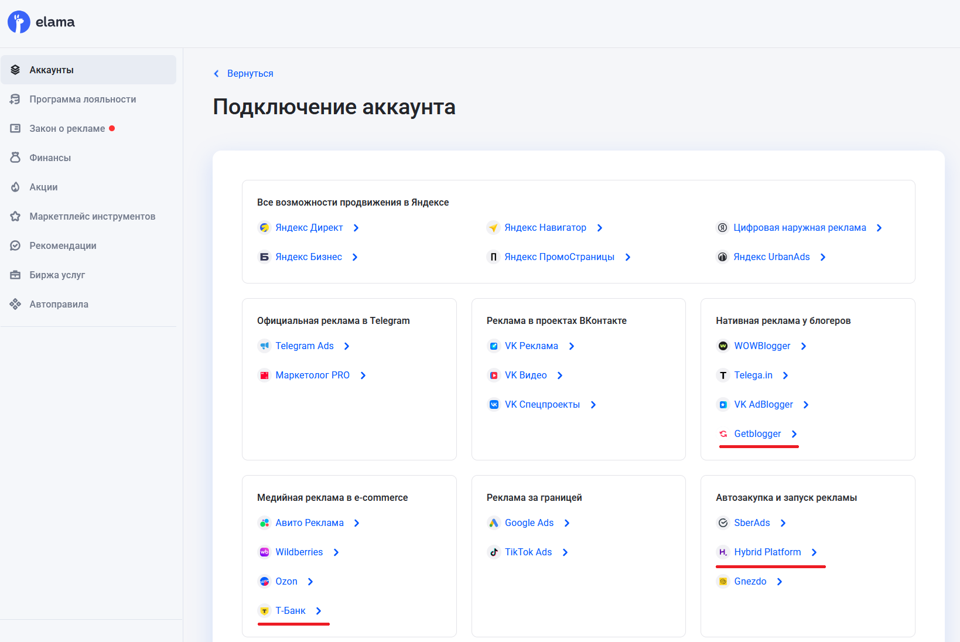Click the Аккаунты layers icon in sidebar
This screenshot has width=960, height=642.
[x=16, y=70]
